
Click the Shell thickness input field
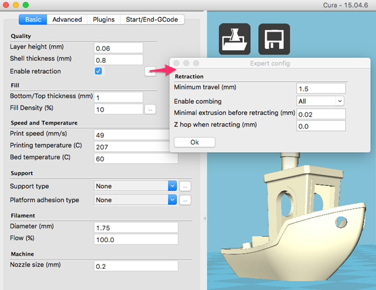(x=119, y=60)
